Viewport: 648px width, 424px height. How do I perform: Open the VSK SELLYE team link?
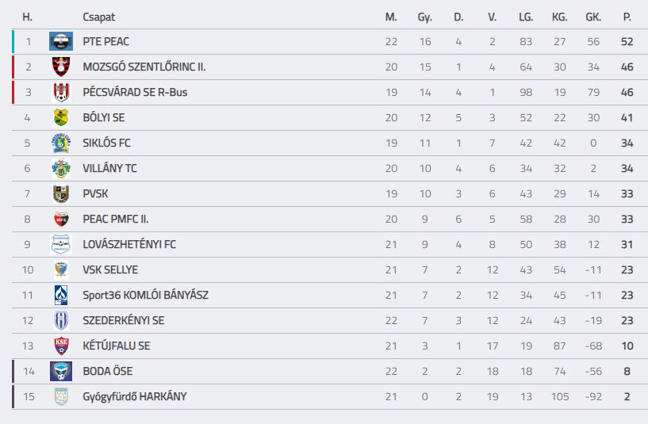click(x=110, y=270)
